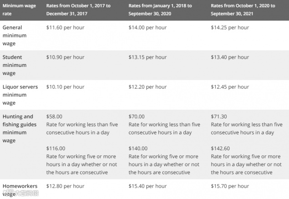Click the "Homeworkers wage" row label
Screen dimensions: 289x199
tap(20, 190)
